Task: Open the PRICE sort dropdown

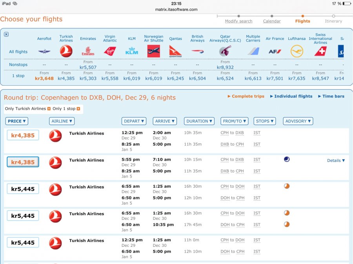Action: (17, 121)
